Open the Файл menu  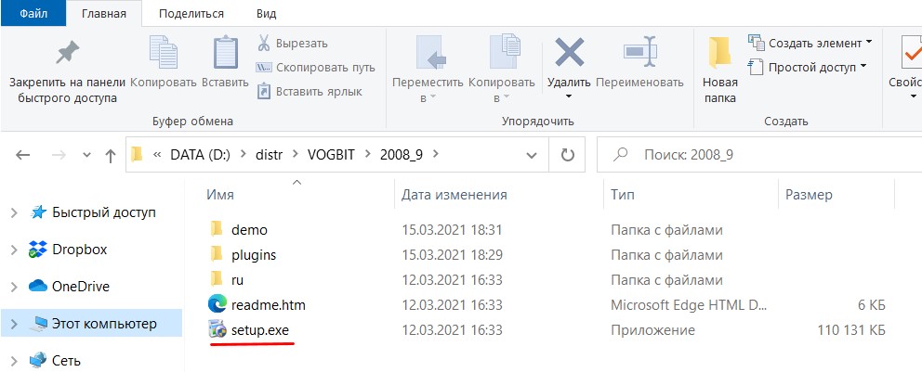[x=33, y=13]
